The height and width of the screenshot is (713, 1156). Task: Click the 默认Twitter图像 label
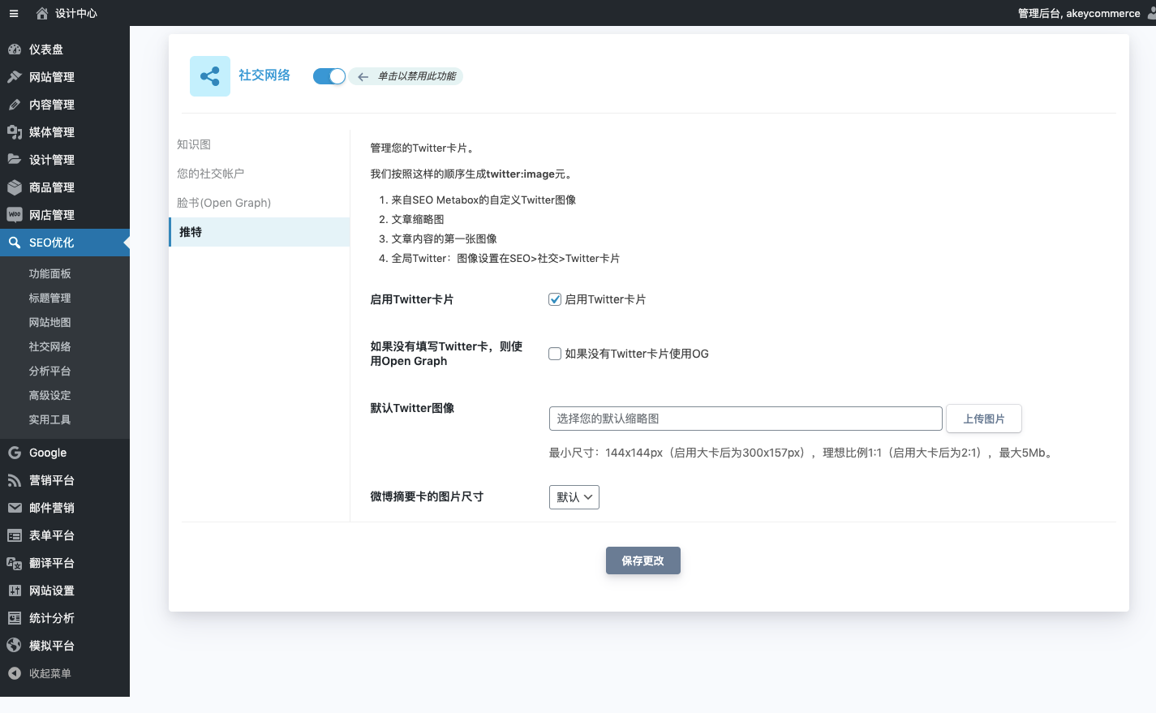[x=412, y=408]
